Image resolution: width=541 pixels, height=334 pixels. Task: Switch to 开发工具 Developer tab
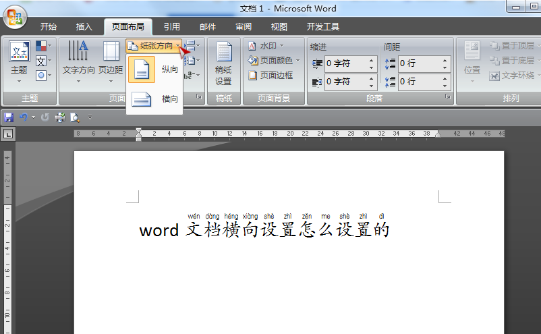point(323,27)
